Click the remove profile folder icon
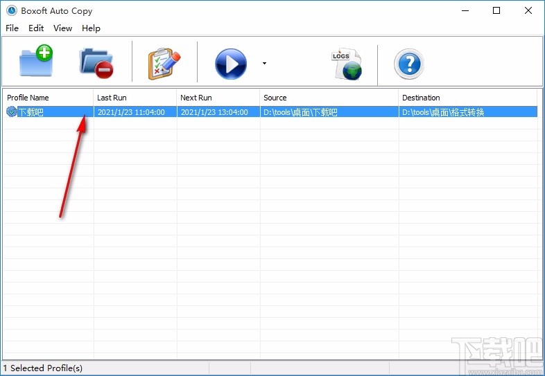The height and width of the screenshot is (376, 545). (x=96, y=63)
